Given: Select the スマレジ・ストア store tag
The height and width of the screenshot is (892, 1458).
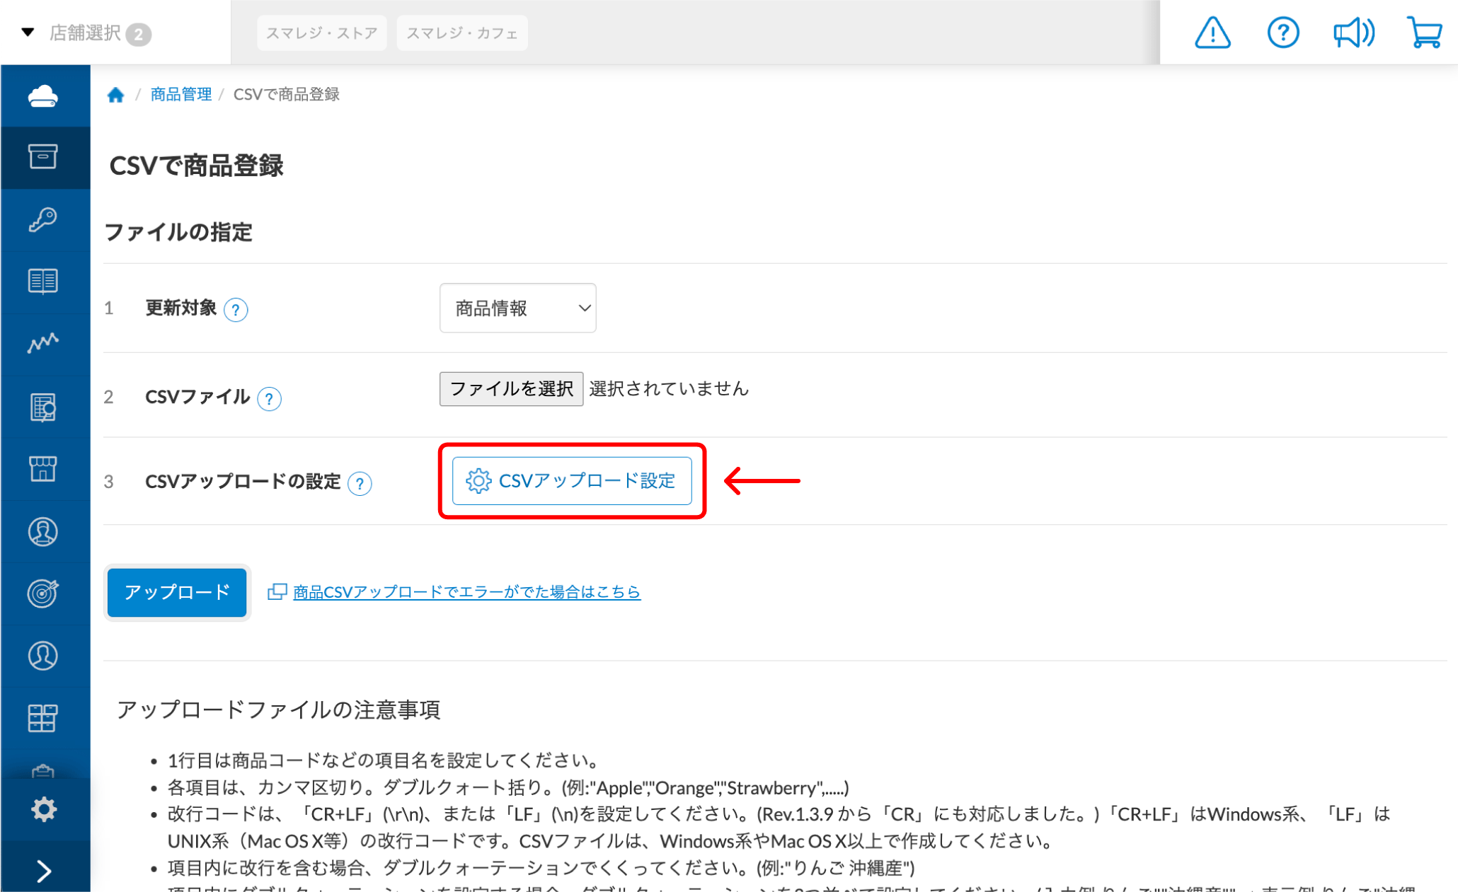Looking at the screenshot, I should click(x=322, y=33).
